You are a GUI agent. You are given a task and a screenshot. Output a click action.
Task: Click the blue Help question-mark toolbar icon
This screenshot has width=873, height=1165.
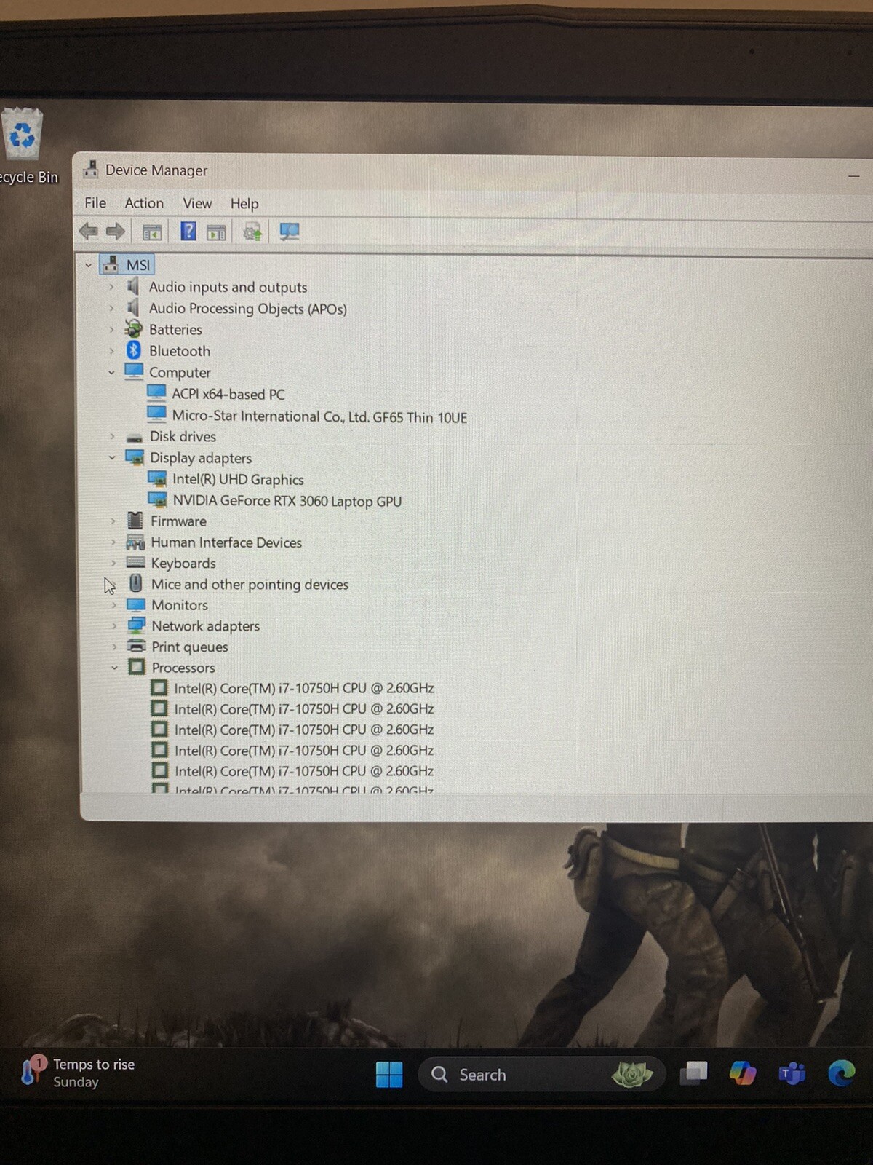tap(188, 232)
